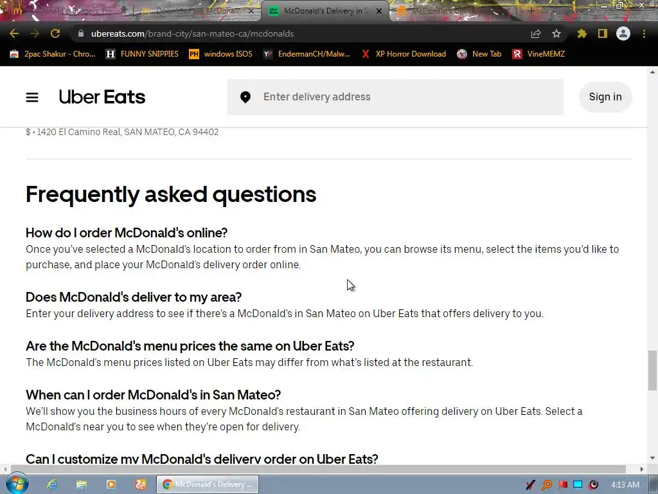Click the Frequently asked questions heading
658x494 pixels.
point(171,194)
